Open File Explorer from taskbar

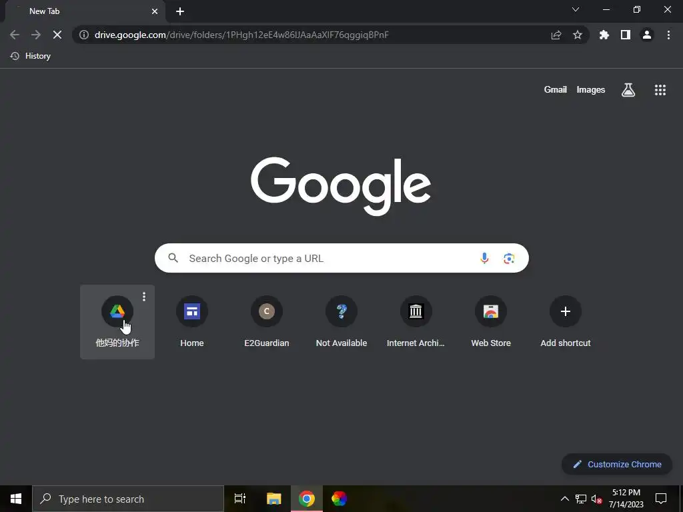click(x=274, y=499)
